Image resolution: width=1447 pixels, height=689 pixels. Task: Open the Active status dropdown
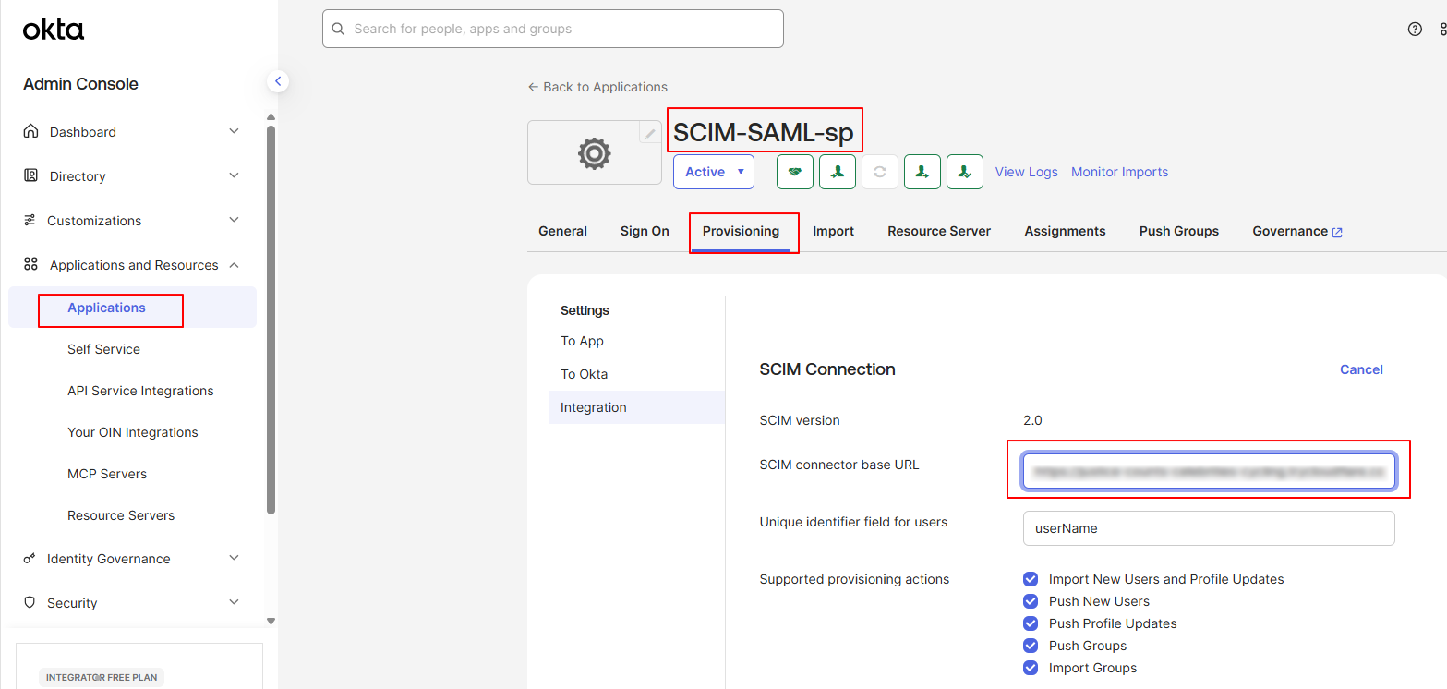coord(714,172)
